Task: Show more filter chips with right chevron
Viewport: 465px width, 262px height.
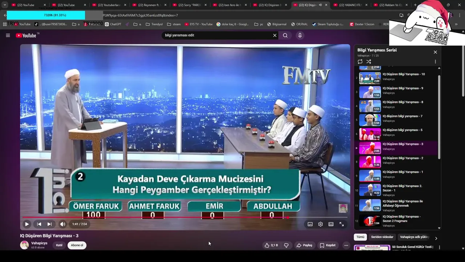Action: (436, 238)
